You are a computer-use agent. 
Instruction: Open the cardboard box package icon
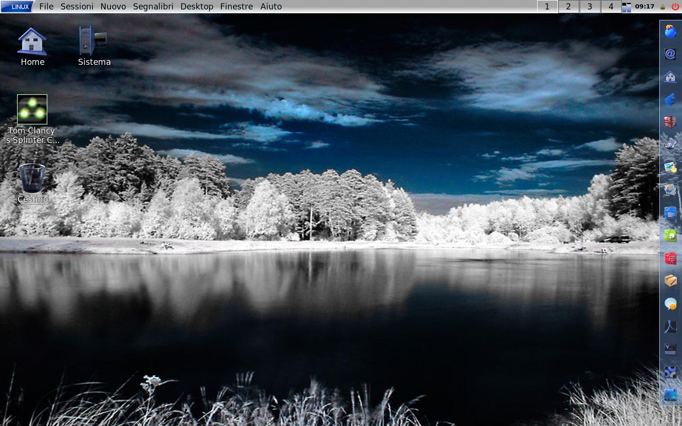670,281
